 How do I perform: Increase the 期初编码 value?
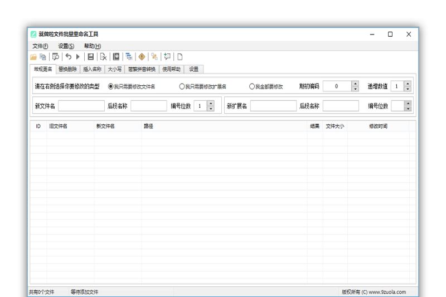point(355,84)
